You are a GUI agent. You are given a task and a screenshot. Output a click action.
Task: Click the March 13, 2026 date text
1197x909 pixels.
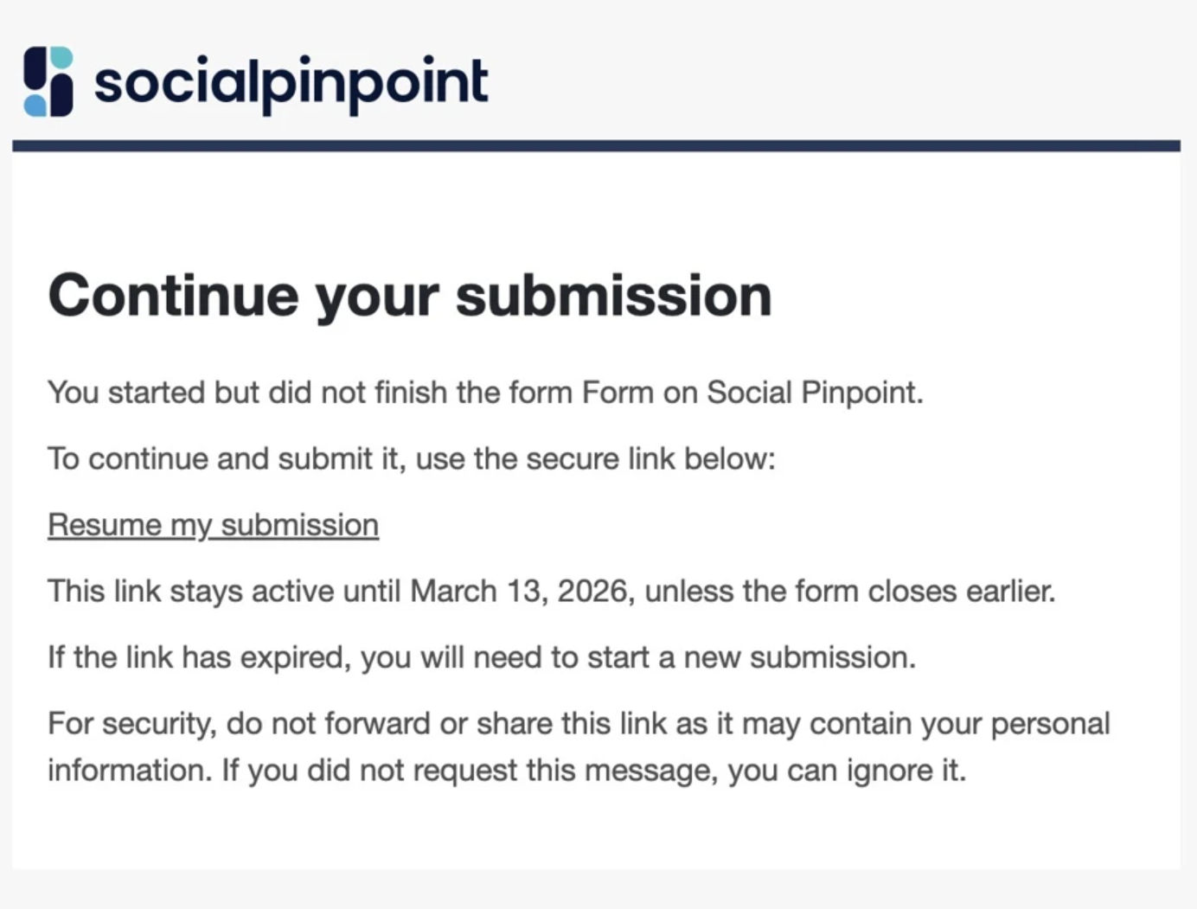click(518, 592)
